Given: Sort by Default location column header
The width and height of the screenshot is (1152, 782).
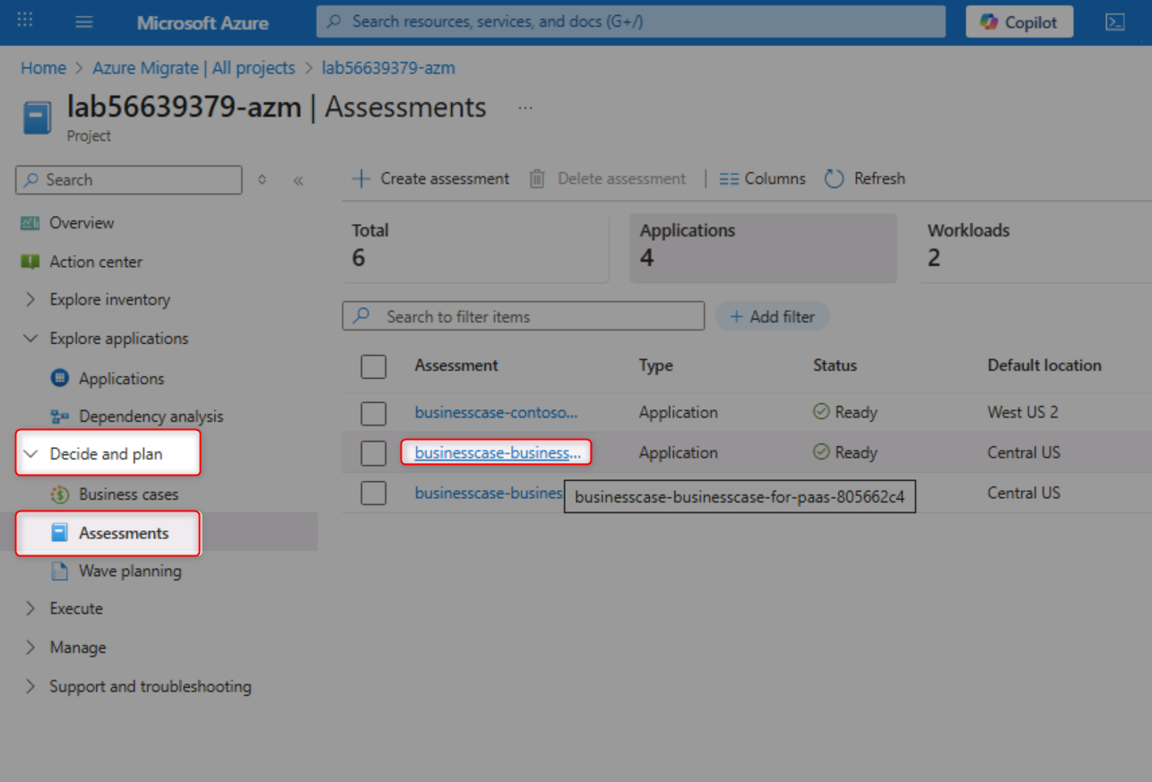Looking at the screenshot, I should pyautogui.click(x=1044, y=365).
